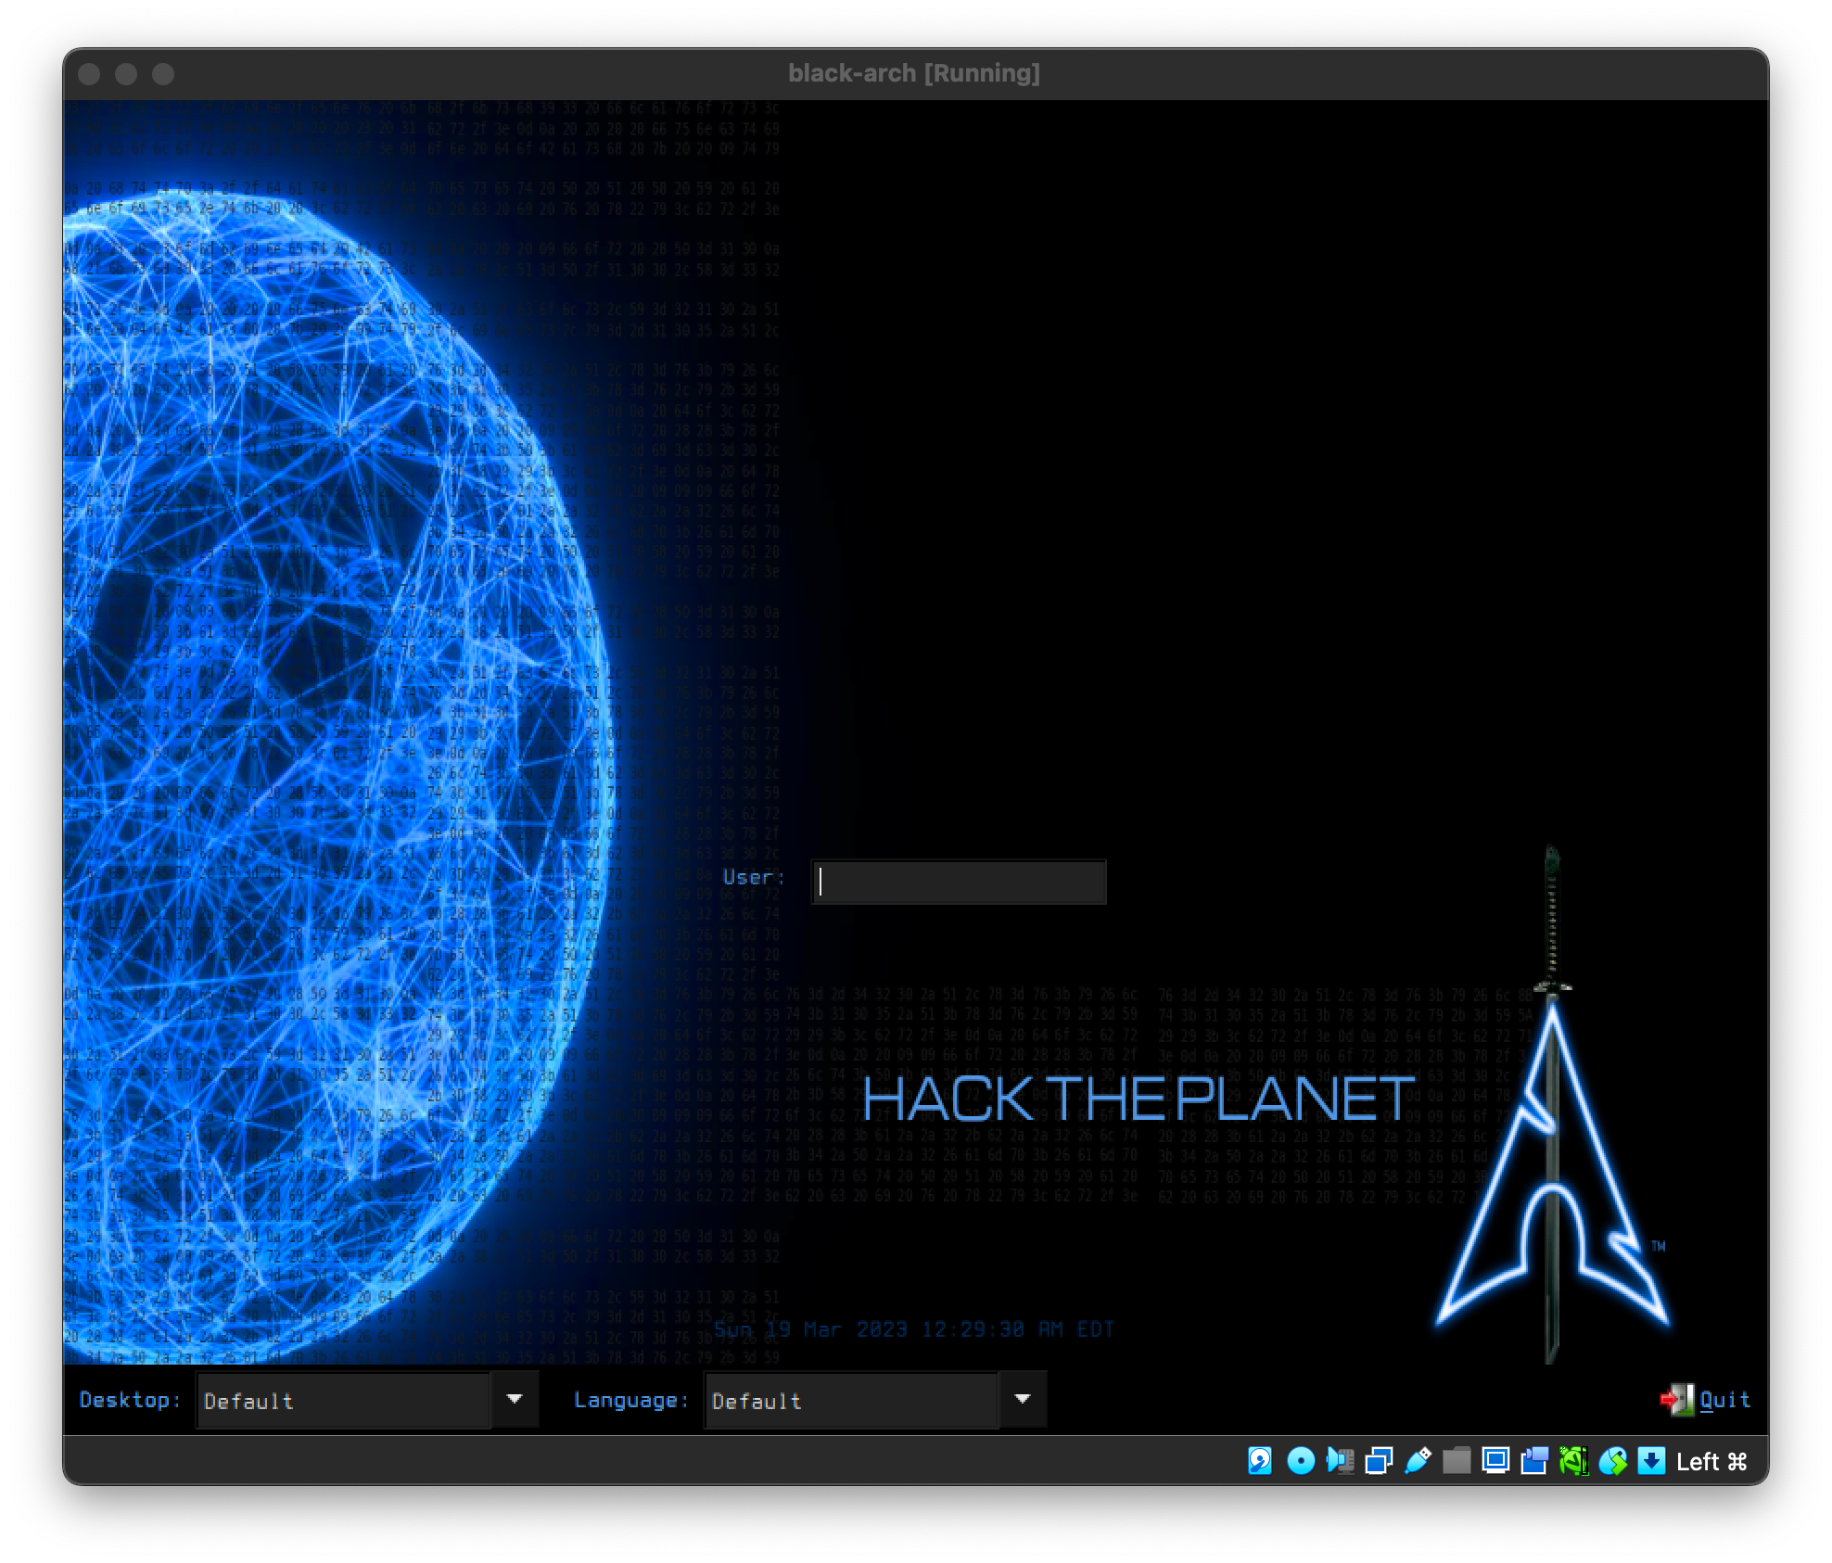Image resolution: width=1832 pixels, height=1563 pixels.
Task: Click the hard disk activity status icon
Action: click(1260, 1461)
